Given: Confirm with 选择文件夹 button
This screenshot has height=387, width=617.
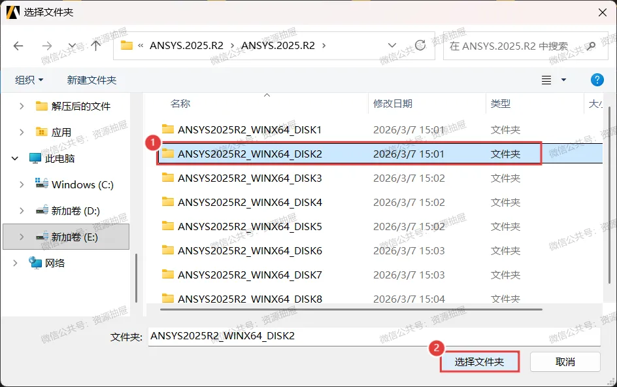Looking at the screenshot, I should point(479,362).
